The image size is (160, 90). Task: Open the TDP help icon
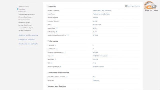(52, 63)
